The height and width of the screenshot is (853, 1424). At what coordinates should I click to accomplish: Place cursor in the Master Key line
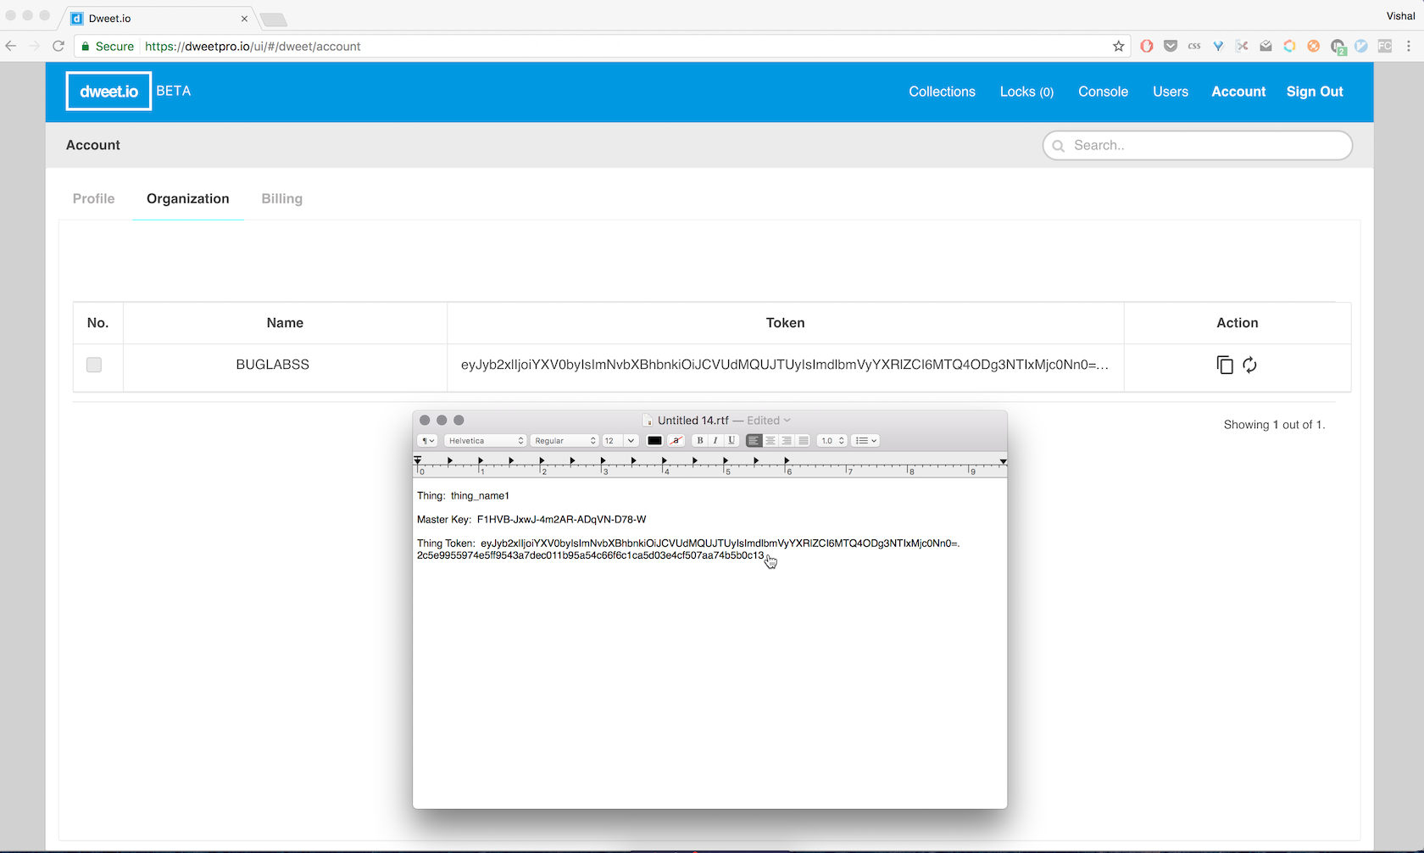tap(531, 520)
